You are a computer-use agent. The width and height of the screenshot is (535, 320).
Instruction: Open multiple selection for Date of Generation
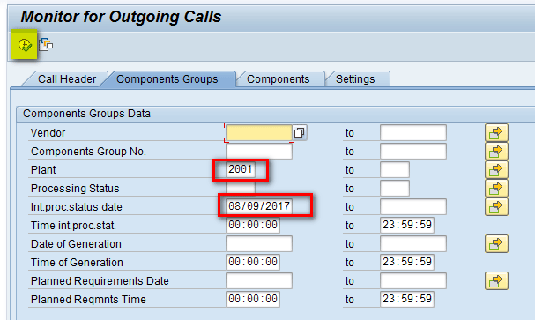[496, 244]
